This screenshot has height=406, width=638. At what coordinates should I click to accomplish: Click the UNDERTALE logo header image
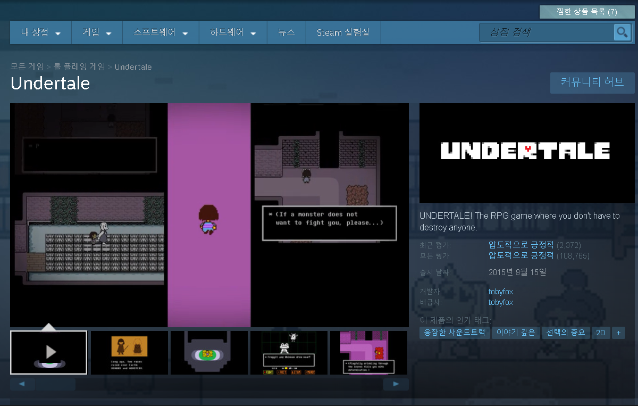527,153
